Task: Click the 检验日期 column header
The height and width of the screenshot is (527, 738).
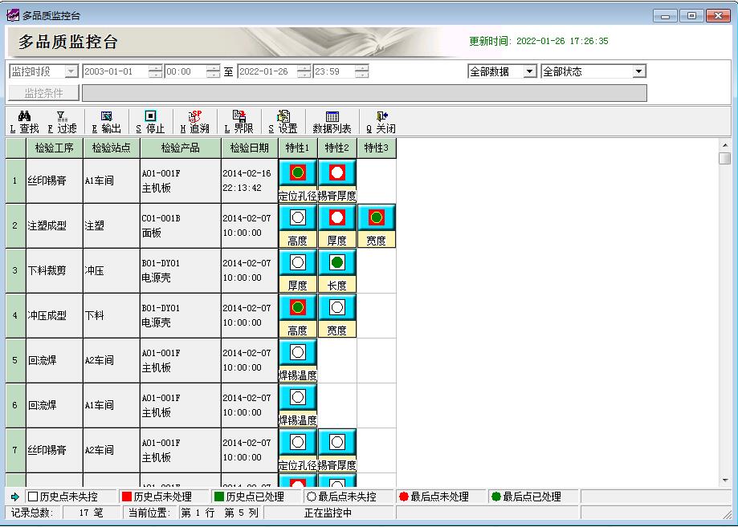Action: pyautogui.click(x=249, y=148)
